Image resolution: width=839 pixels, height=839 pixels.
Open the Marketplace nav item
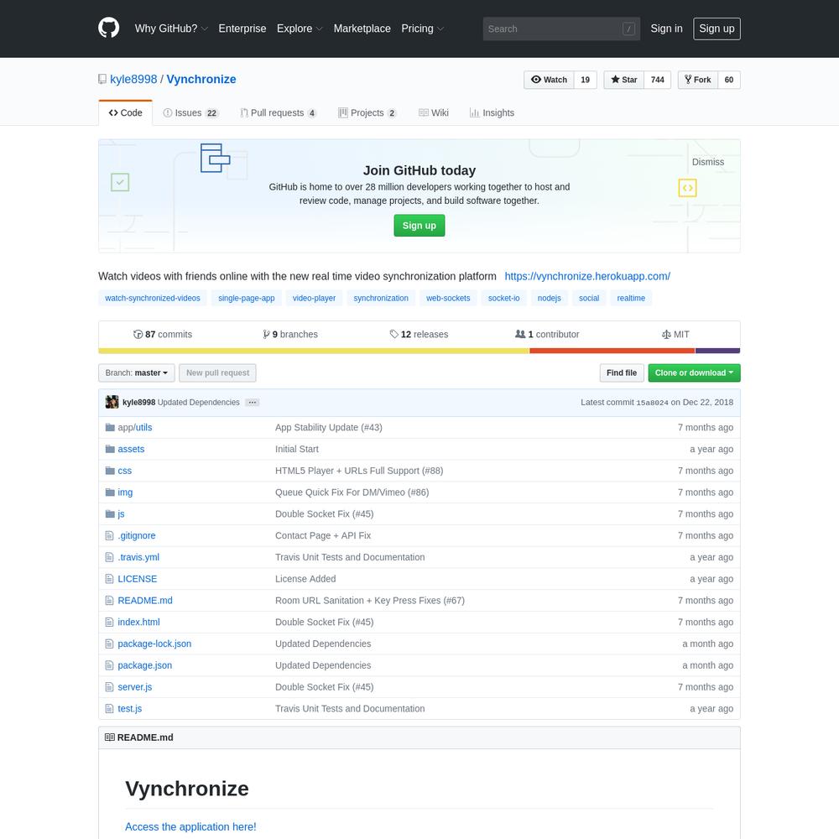click(362, 29)
